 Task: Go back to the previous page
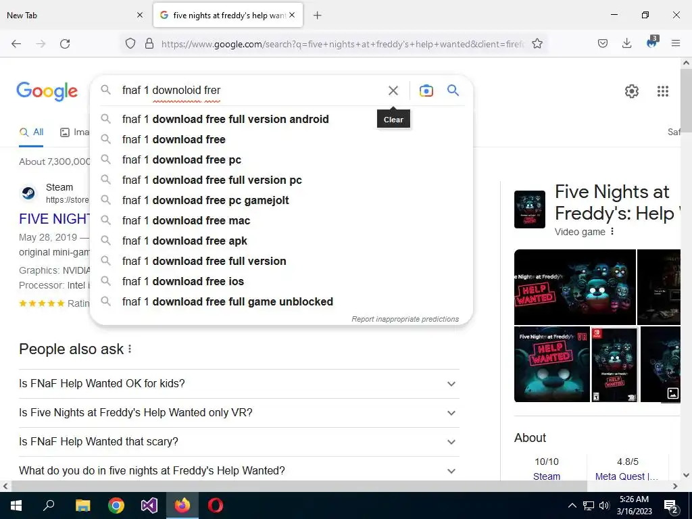pos(16,44)
